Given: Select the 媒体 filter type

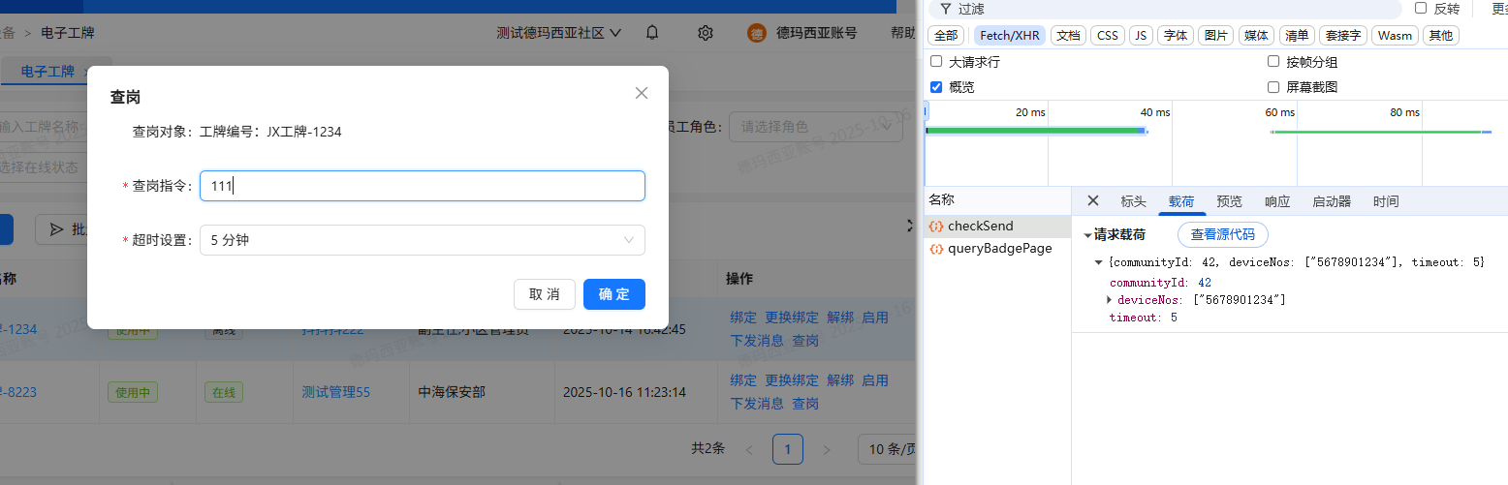Looking at the screenshot, I should (x=1256, y=36).
